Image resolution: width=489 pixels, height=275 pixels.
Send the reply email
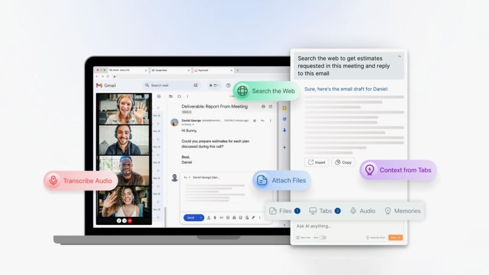tap(191, 218)
